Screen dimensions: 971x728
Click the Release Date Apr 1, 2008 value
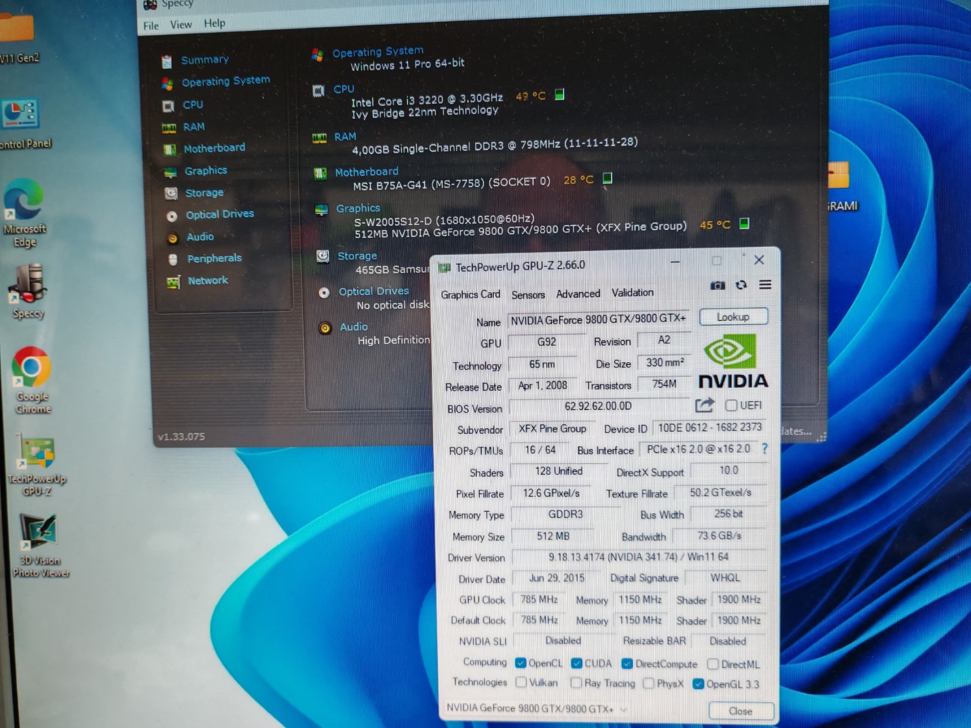click(x=543, y=386)
